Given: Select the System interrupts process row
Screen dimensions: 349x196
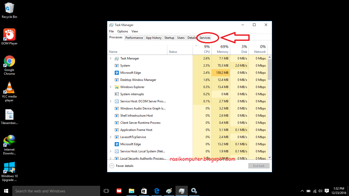Looking at the screenshot, I should point(188,94).
